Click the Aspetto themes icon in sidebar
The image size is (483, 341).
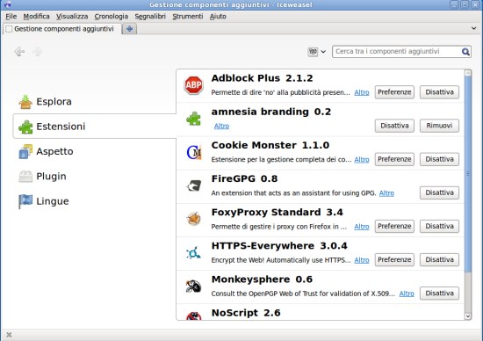(x=25, y=151)
